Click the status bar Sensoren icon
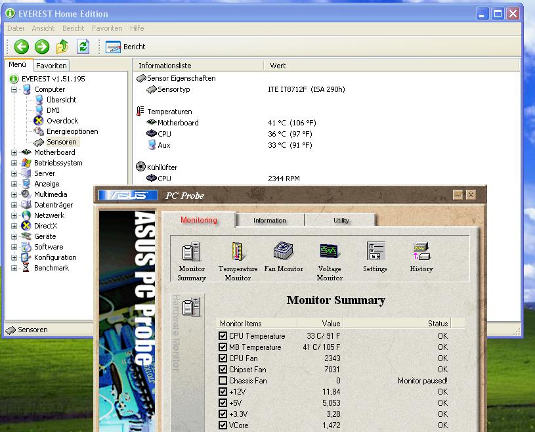The image size is (535, 432). pos(11,330)
